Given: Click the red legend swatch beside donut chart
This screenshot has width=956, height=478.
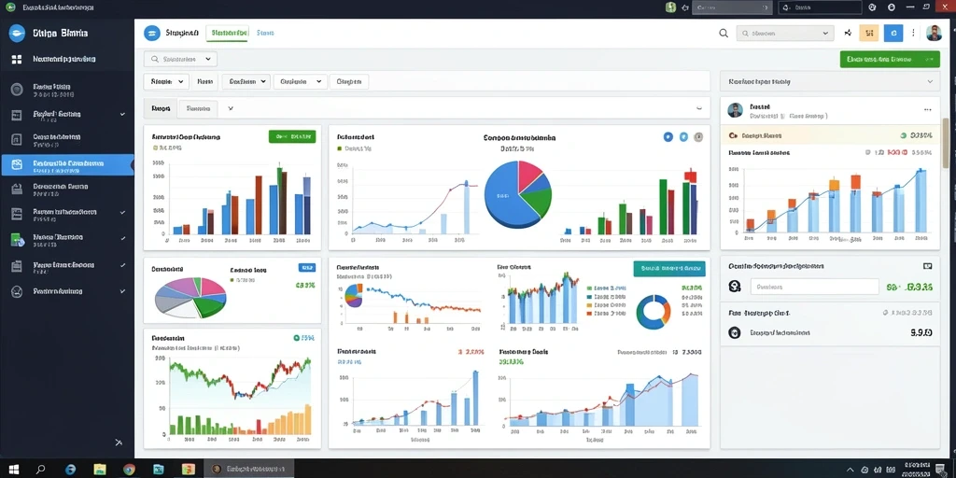Looking at the screenshot, I should tap(590, 314).
